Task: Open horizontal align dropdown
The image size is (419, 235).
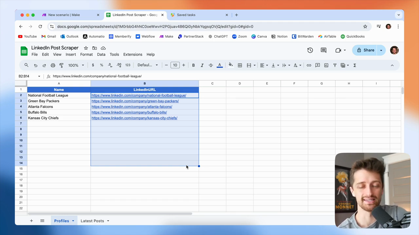Action: (264, 65)
